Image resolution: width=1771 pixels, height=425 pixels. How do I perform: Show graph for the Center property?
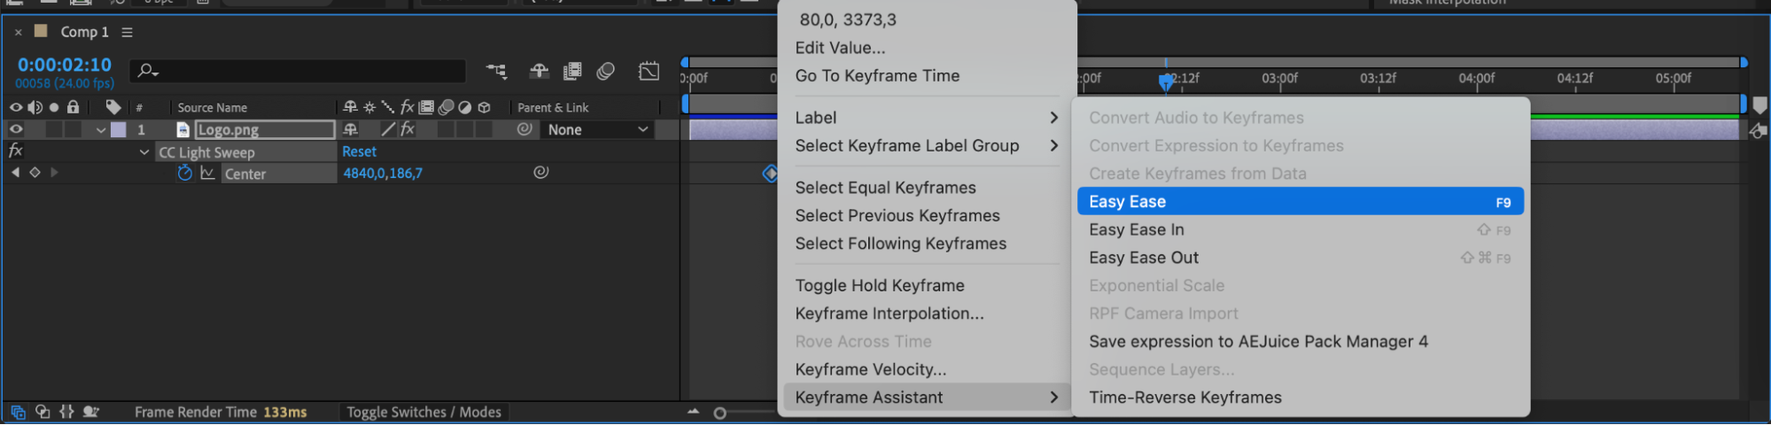(207, 174)
